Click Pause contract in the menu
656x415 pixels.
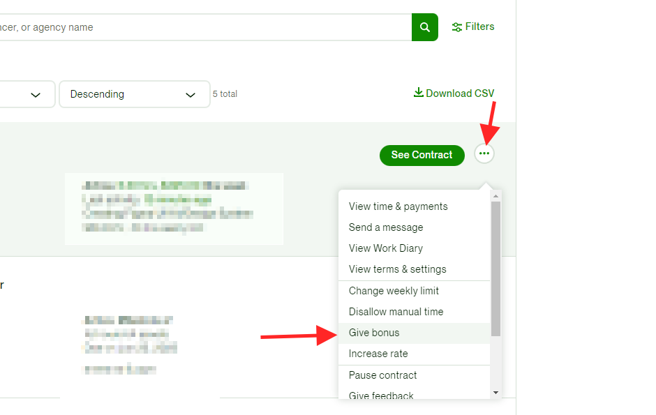click(382, 375)
